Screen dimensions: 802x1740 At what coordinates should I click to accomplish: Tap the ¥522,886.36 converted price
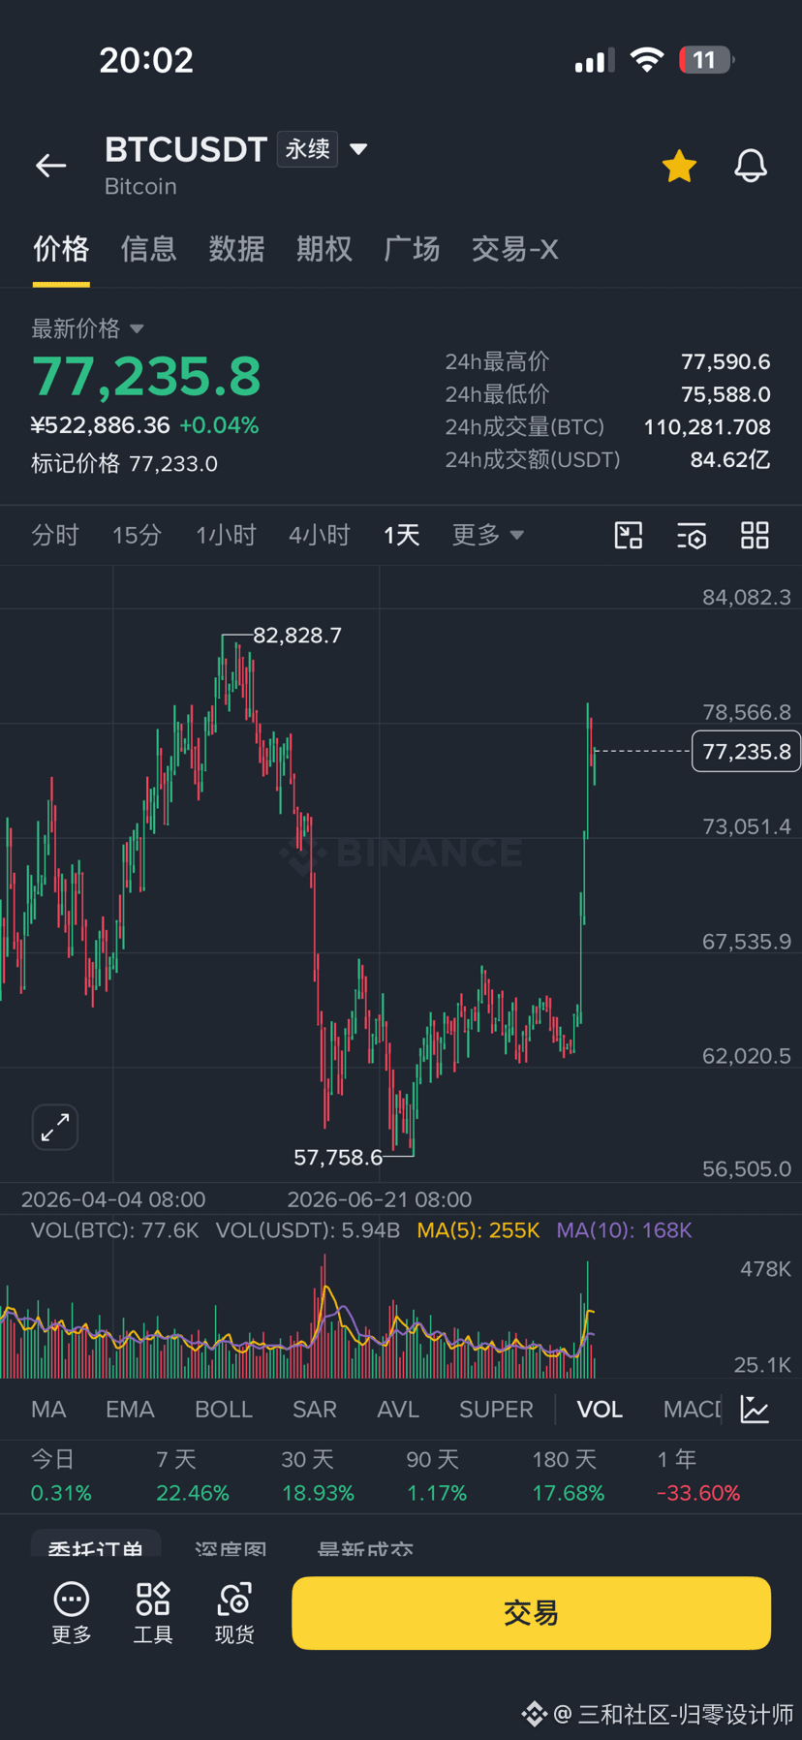tap(100, 425)
